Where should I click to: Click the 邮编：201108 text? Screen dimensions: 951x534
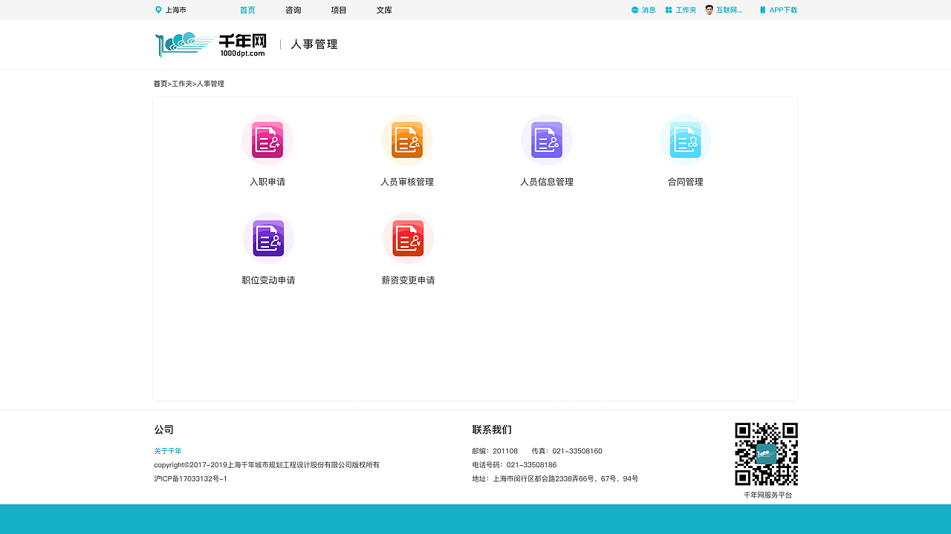tap(495, 451)
